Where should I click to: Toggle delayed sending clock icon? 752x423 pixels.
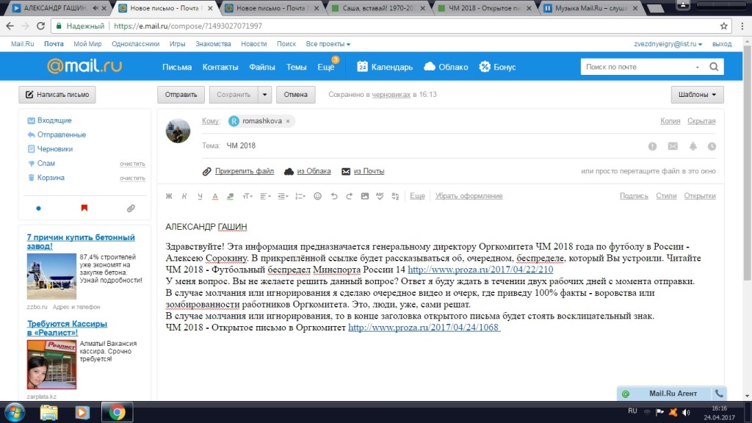tap(712, 146)
